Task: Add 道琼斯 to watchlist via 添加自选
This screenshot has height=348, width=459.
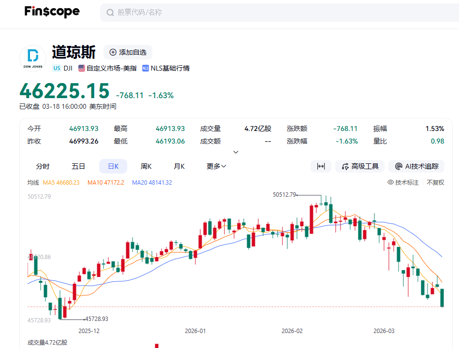Action: [128, 52]
